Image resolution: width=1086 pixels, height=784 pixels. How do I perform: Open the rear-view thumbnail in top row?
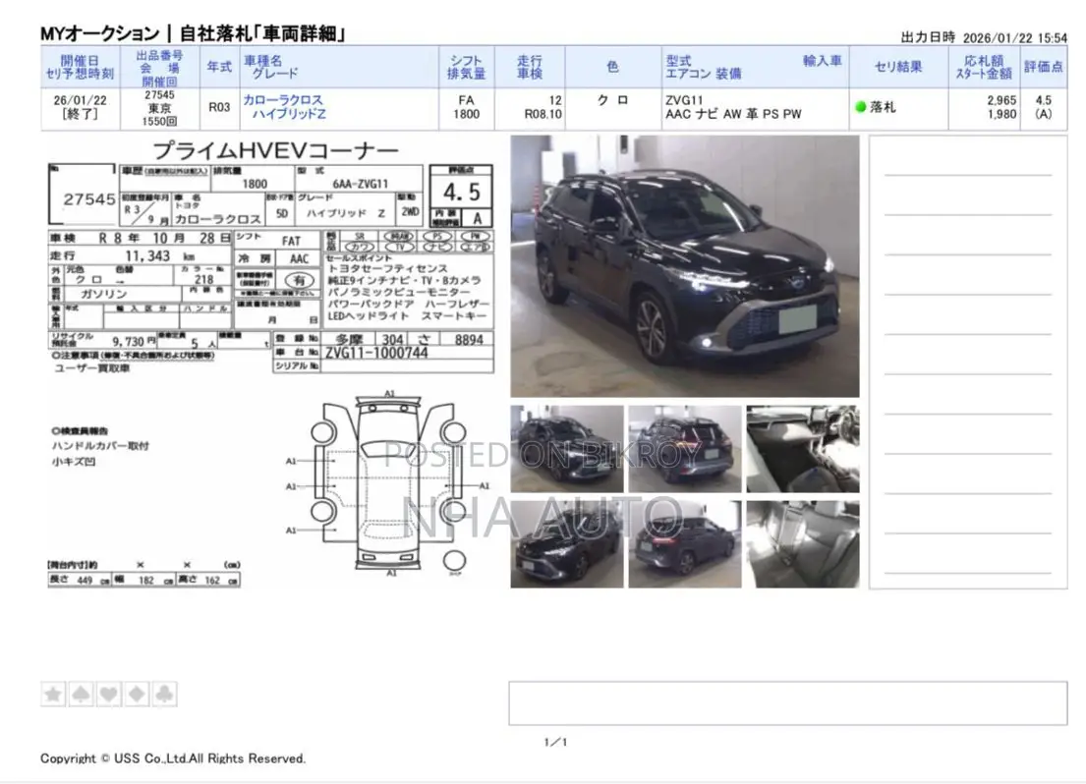[x=684, y=449]
